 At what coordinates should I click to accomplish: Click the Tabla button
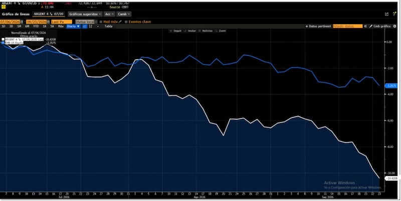pyautogui.click(x=108, y=26)
